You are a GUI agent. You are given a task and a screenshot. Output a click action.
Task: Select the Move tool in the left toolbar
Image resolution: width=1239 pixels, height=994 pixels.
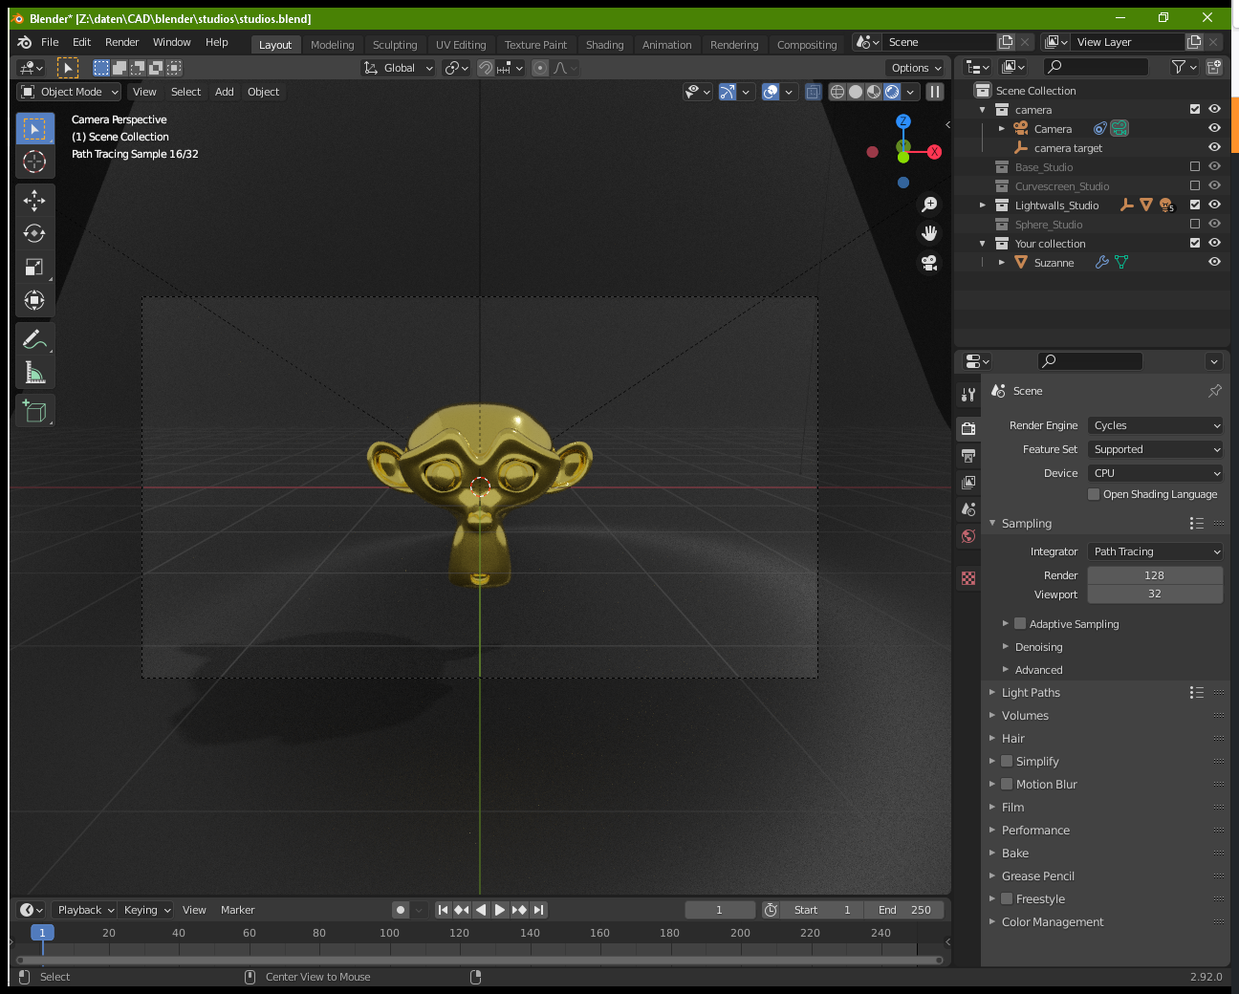coord(34,201)
